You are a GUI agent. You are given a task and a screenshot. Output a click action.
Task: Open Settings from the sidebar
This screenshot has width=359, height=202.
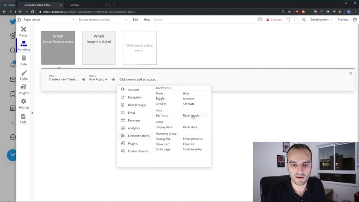24,104
